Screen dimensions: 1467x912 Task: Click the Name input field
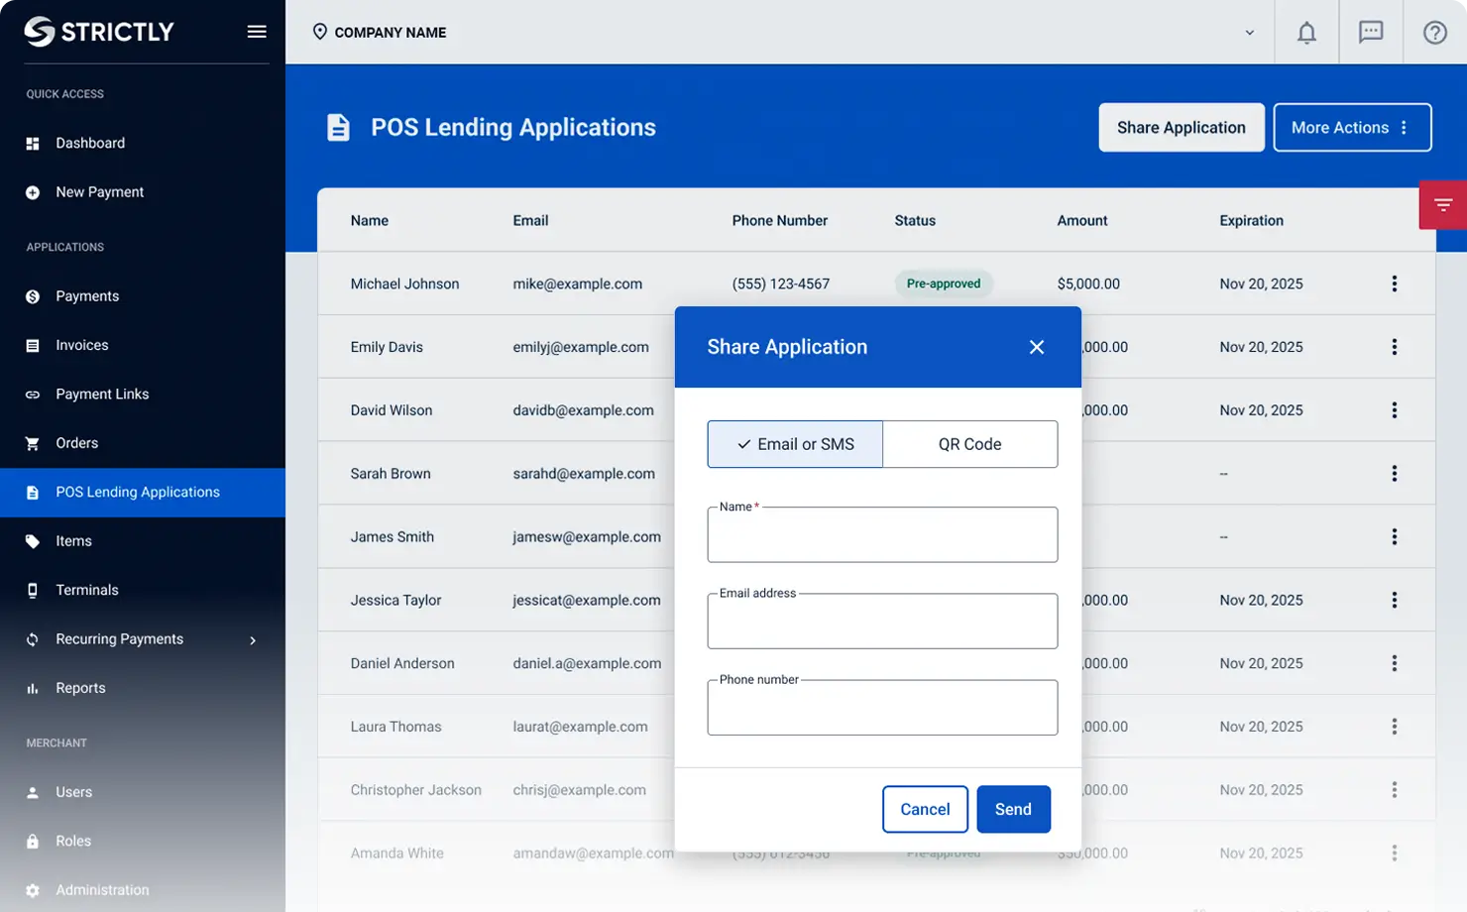tap(882, 534)
